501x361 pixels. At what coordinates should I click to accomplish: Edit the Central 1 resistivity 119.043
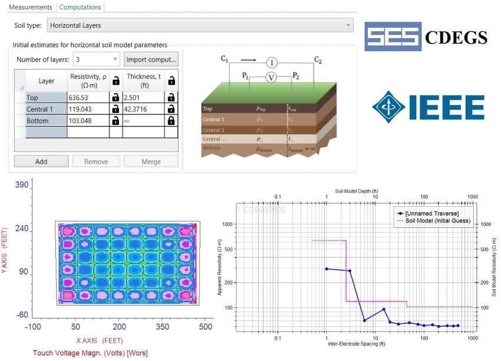pos(88,109)
